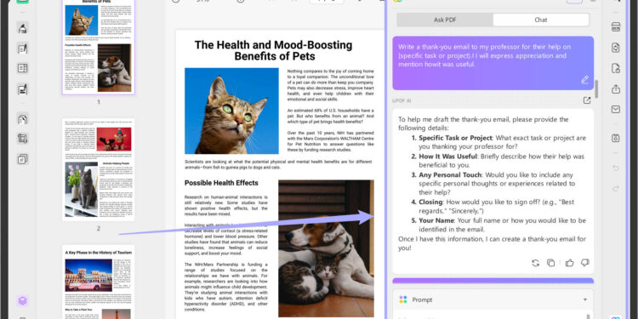Open the layers icon at sidebar bottom
Viewport: 638px width, 319px height.
[x=23, y=300]
